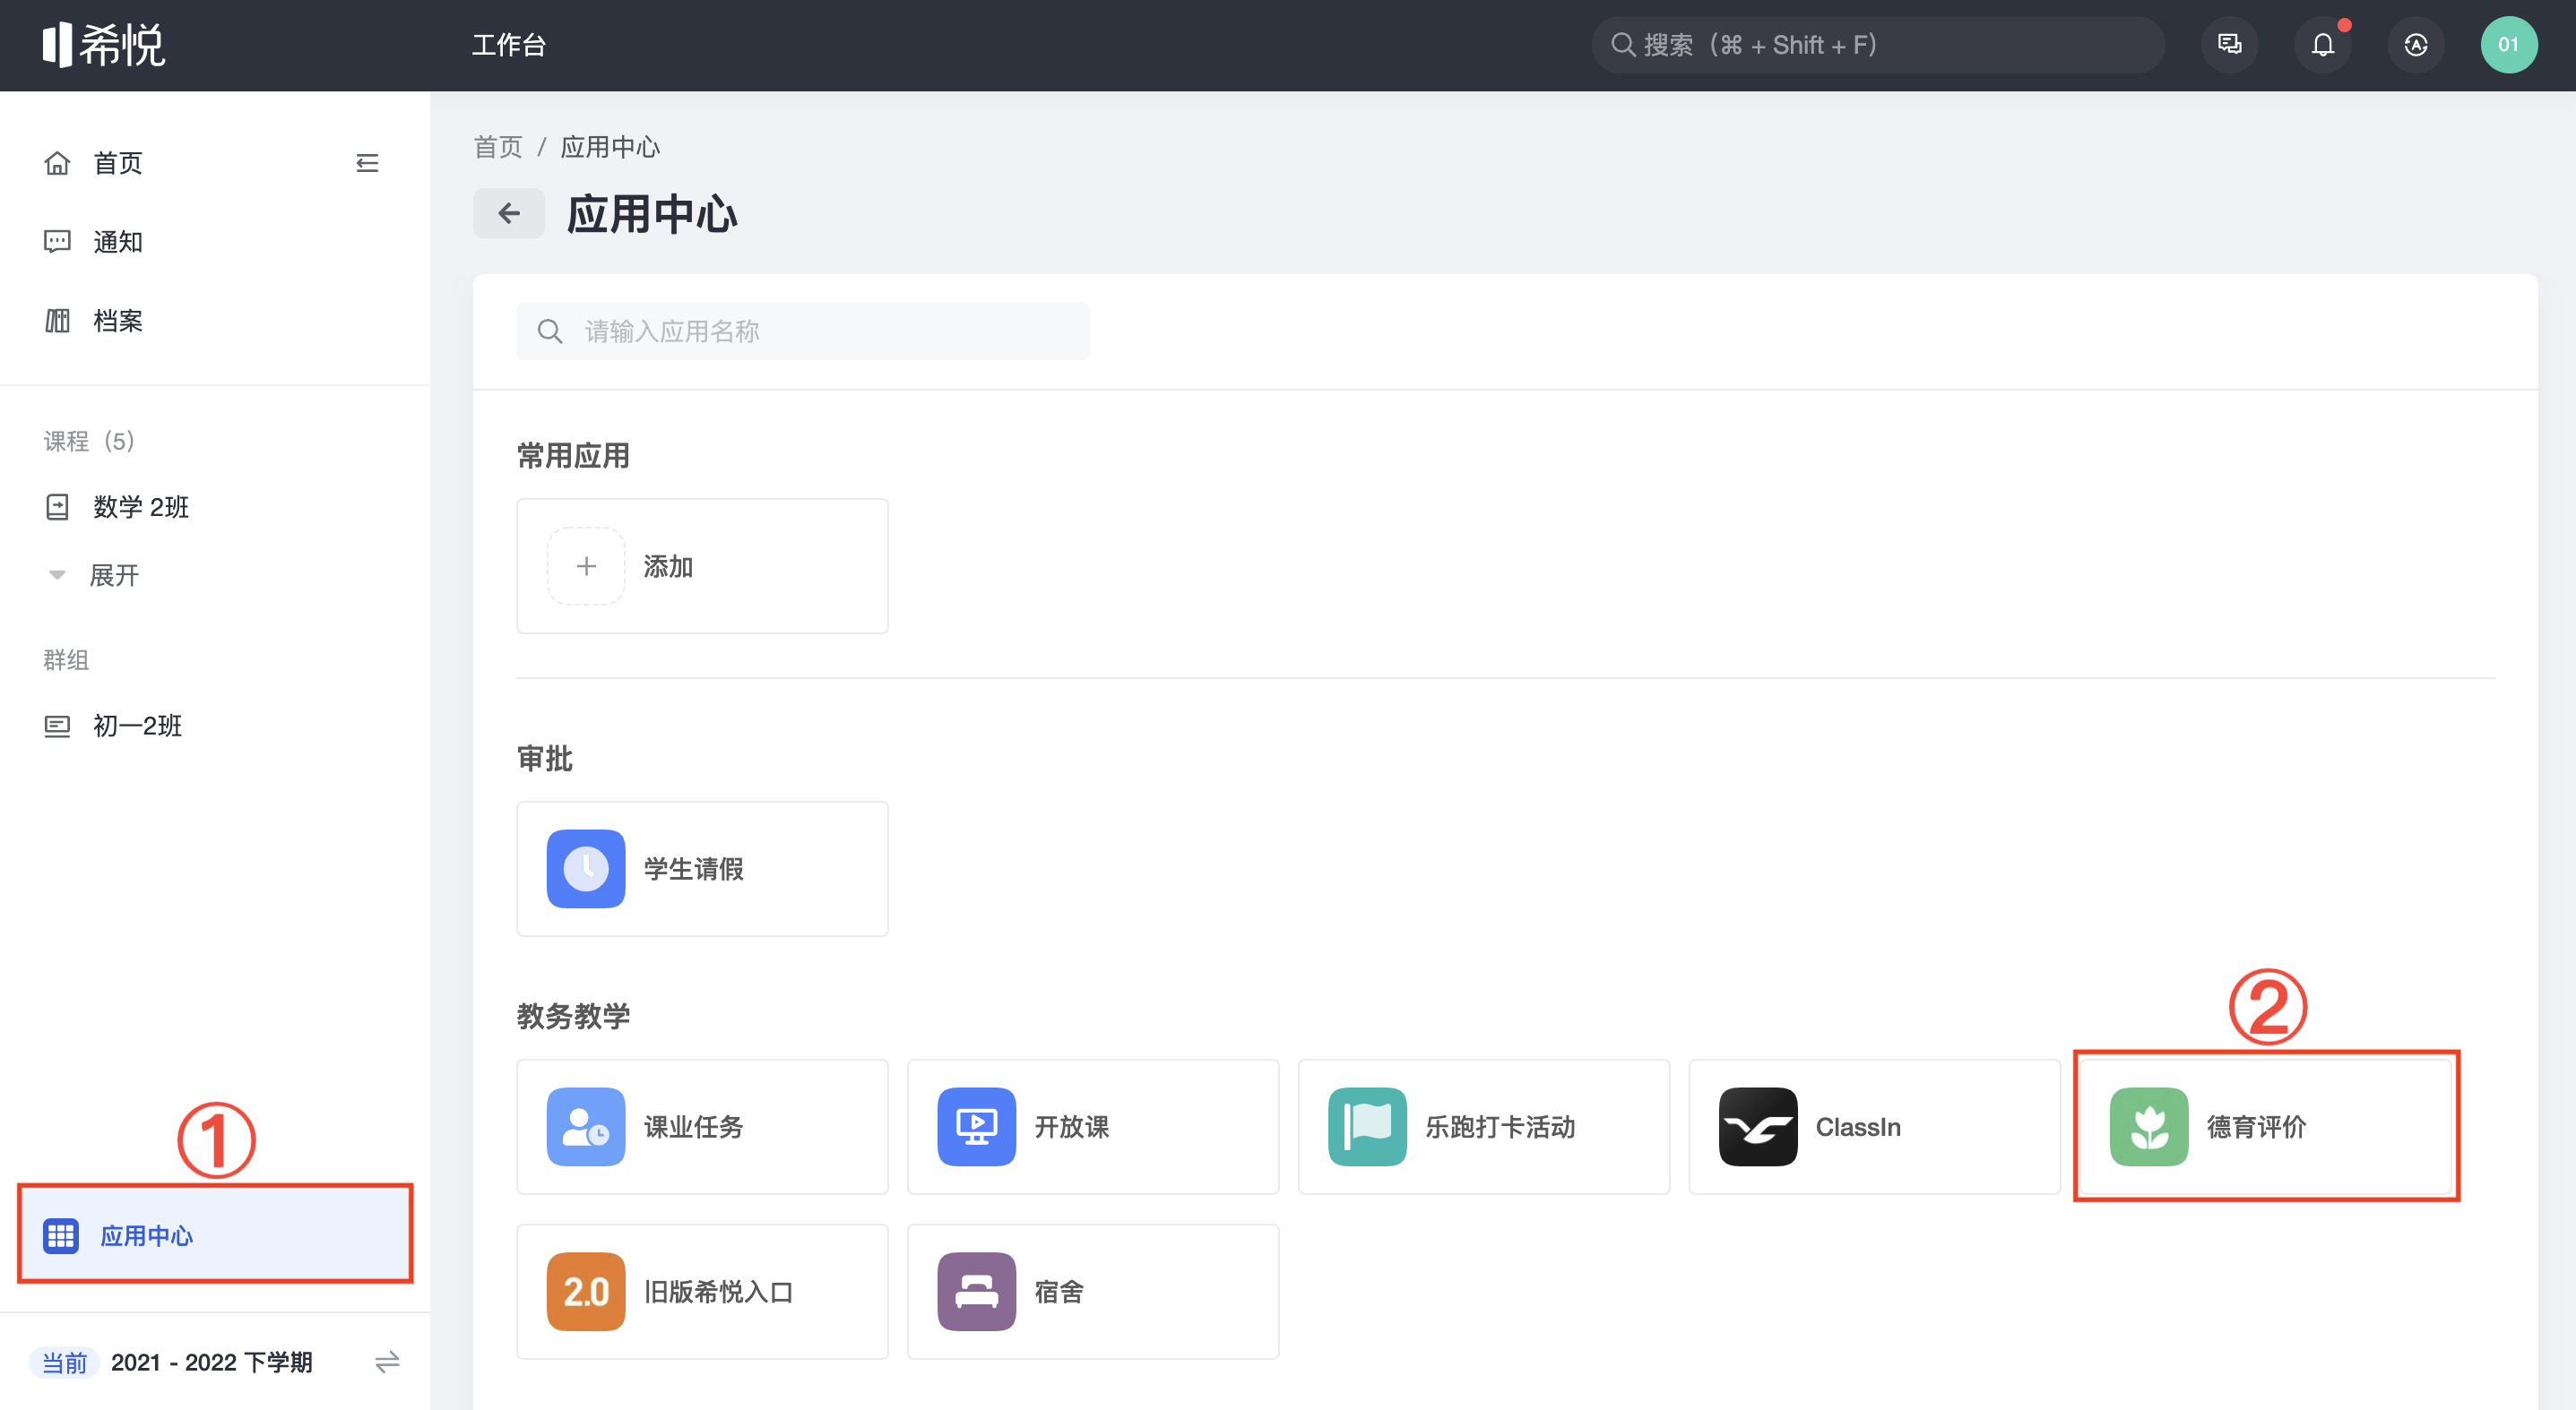This screenshot has width=2576, height=1410.
Task: Add a frequently used app via 添加
Action: click(x=702, y=567)
